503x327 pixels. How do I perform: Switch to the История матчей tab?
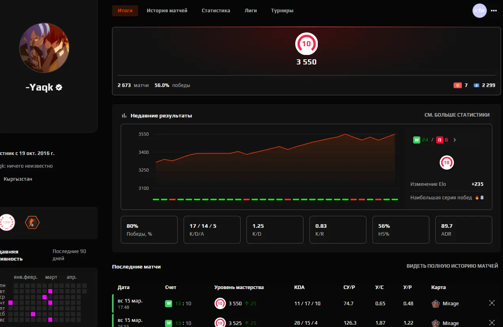pyautogui.click(x=167, y=11)
